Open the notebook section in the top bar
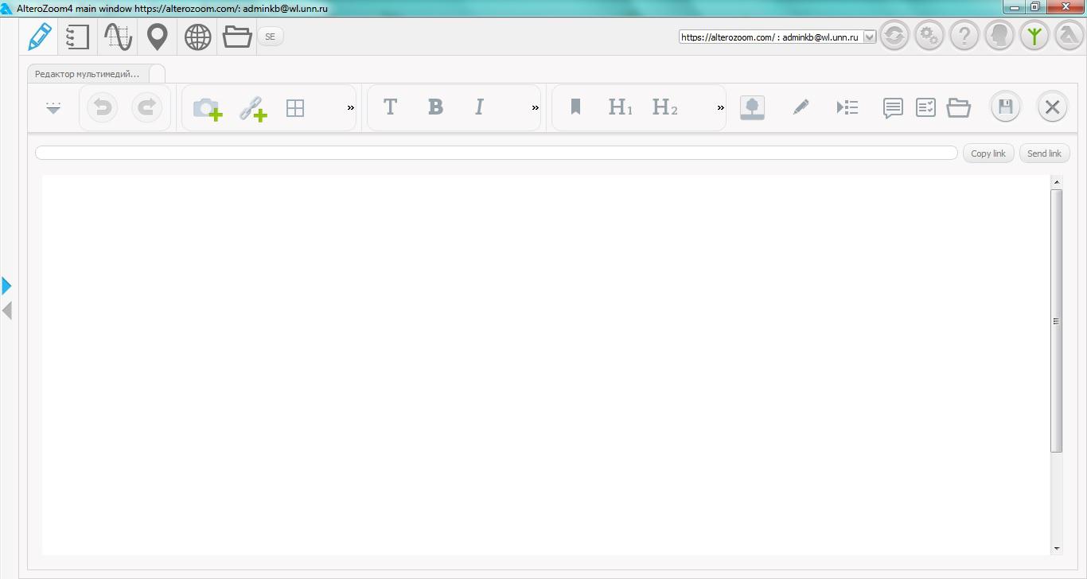 (x=77, y=37)
